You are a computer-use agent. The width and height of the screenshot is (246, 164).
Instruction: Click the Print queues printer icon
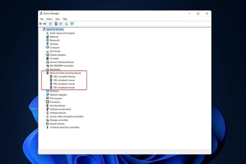(x=47, y=98)
